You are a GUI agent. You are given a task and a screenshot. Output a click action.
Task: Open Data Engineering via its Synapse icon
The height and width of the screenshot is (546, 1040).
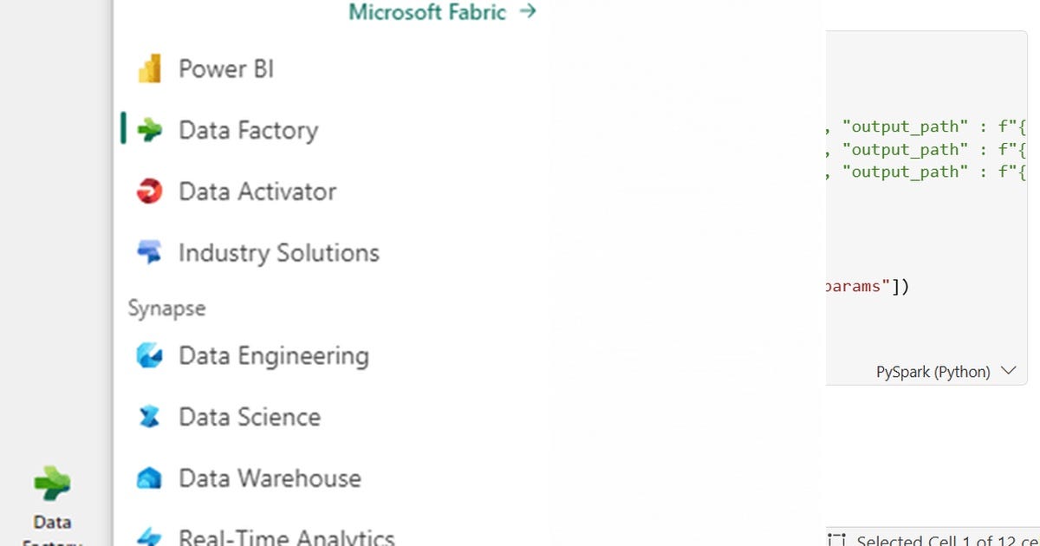[x=149, y=355]
